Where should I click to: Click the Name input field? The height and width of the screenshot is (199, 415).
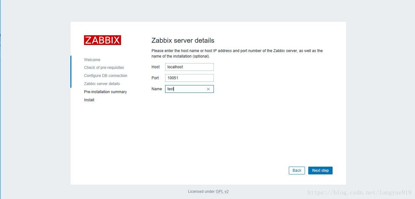point(189,89)
